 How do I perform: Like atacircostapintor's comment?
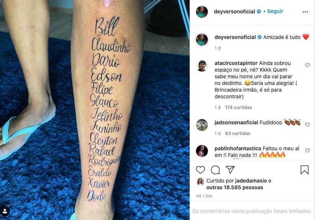[307, 65]
